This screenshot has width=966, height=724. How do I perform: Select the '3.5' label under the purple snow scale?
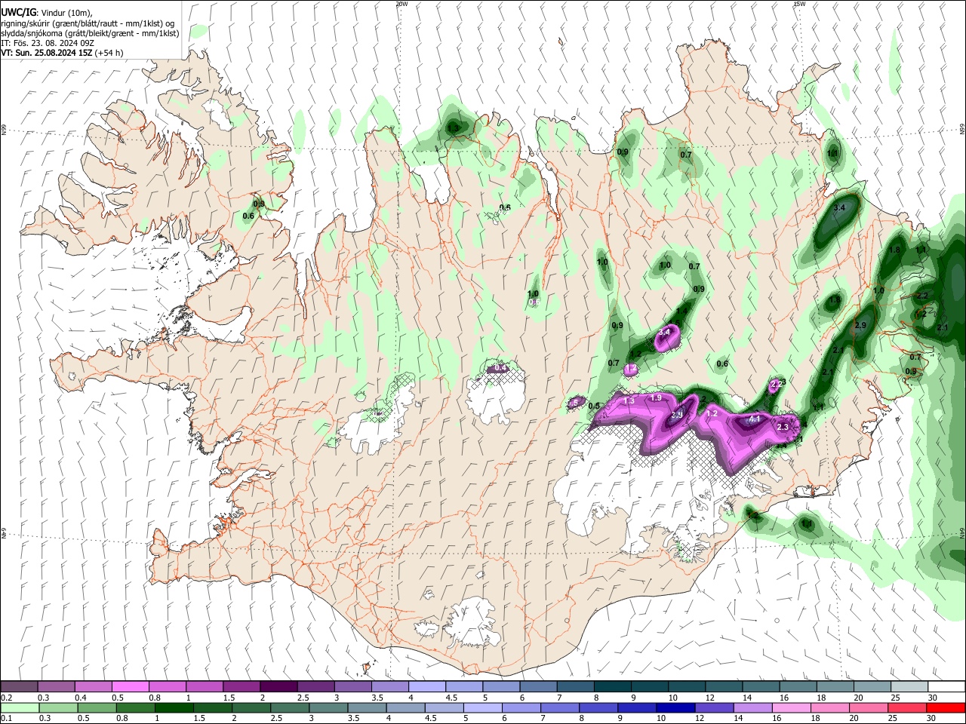coord(377,698)
